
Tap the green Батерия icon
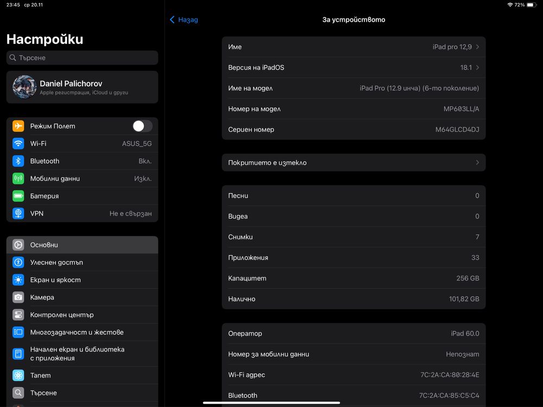pyautogui.click(x=18, y=196)
